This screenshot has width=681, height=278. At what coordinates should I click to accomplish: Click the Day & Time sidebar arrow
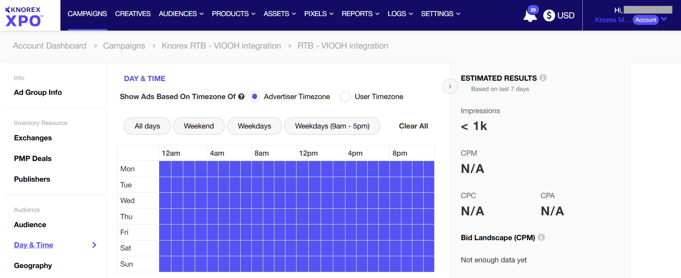click(94, 245)
